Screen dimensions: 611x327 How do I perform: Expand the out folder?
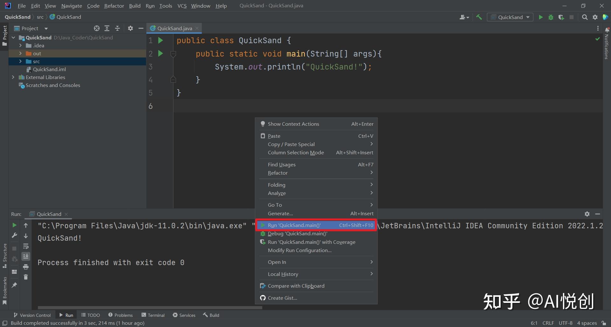[20, 53]
